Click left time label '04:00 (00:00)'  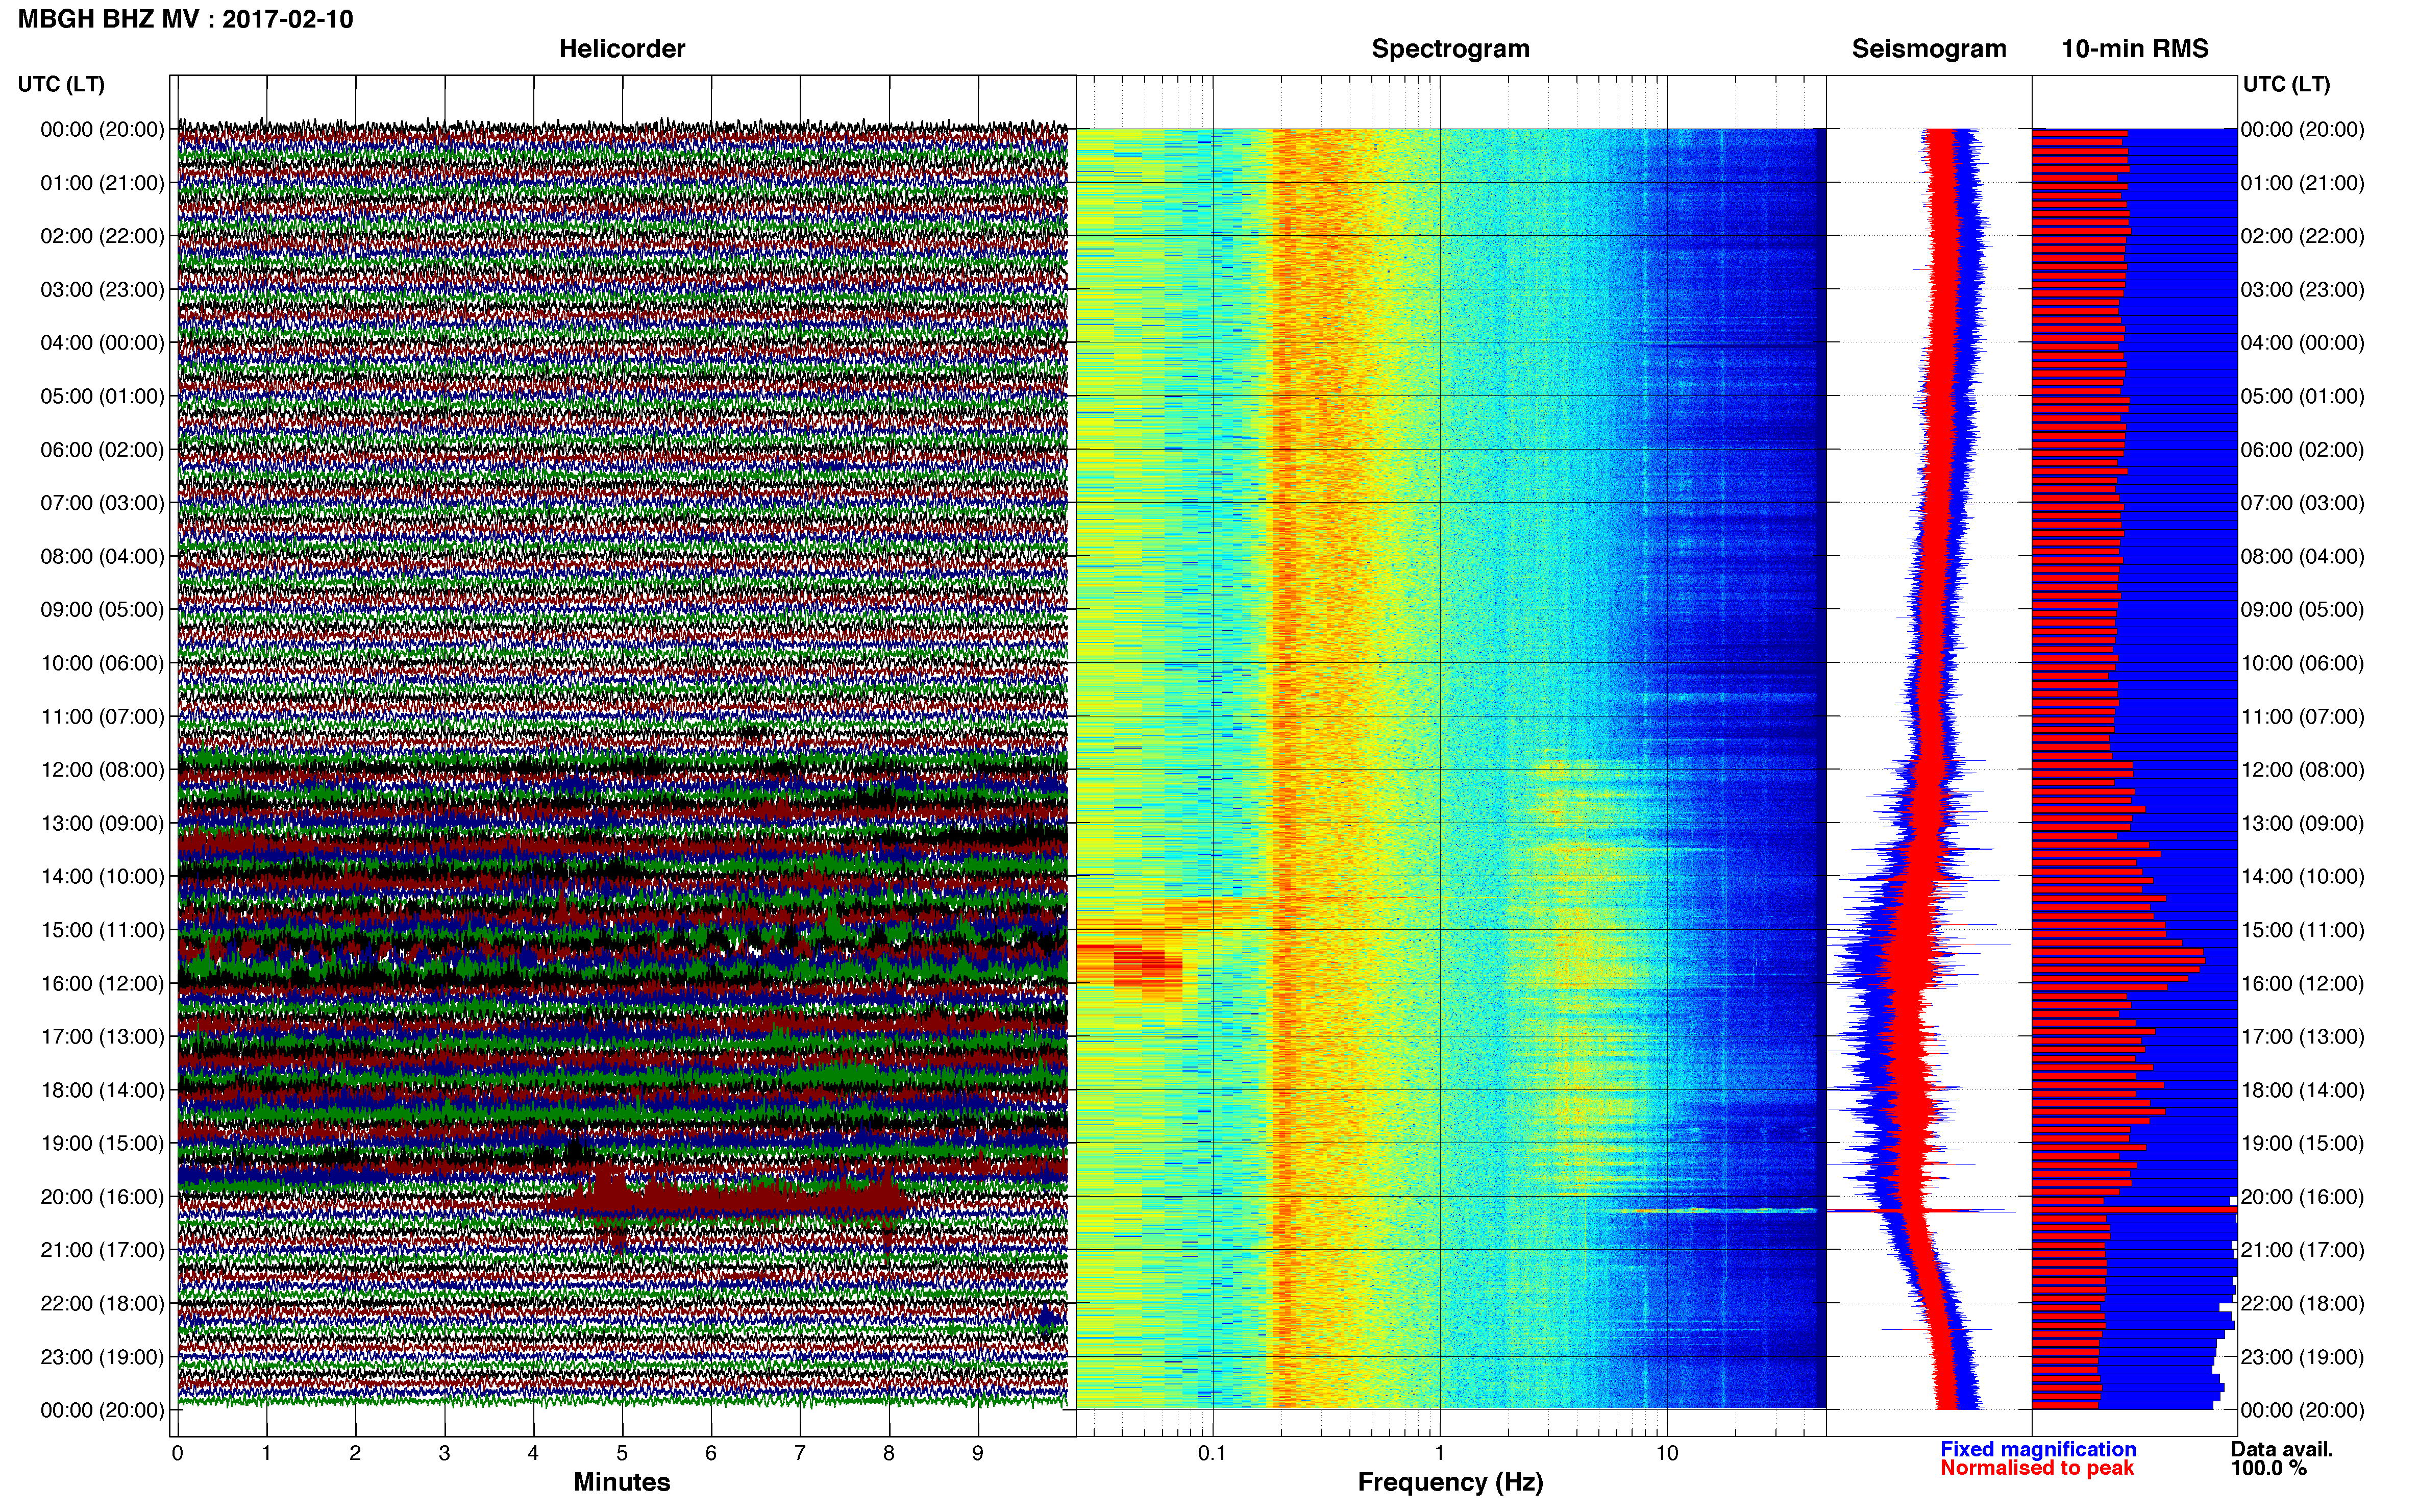click(102, 343)
